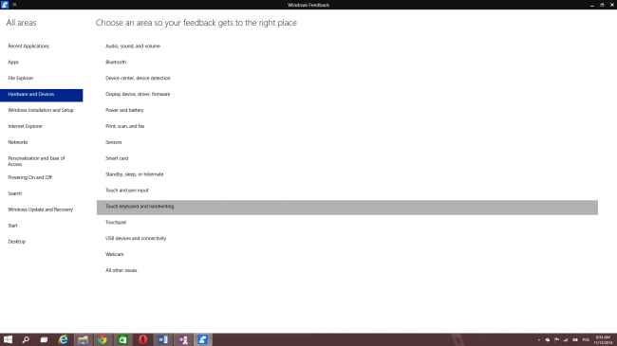This screenshot has height=346, width=617.
Task: Open the green Store app on taskbar
Action: [122, 339]
